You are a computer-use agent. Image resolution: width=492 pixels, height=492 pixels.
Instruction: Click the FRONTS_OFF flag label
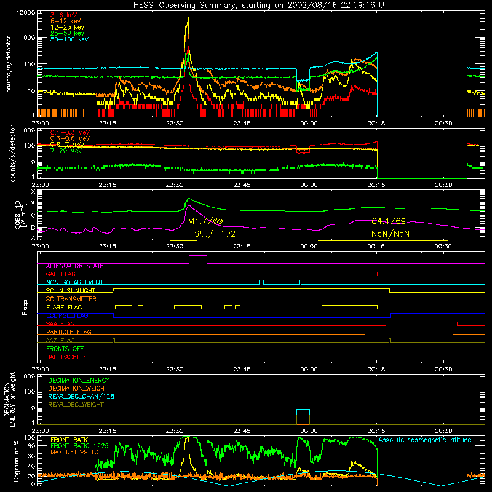pos(65,348)
